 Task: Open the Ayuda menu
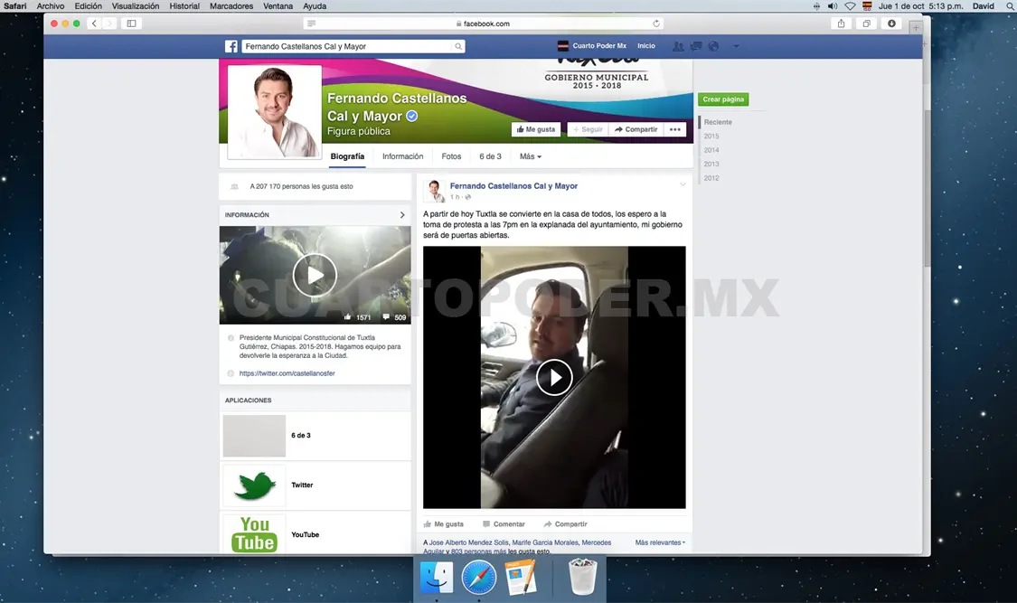point(315,5)
